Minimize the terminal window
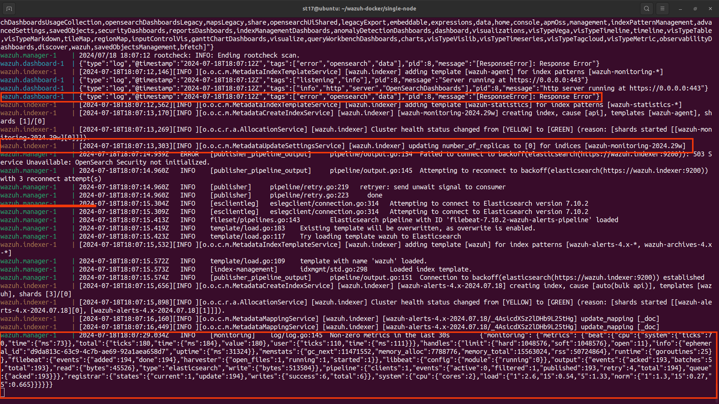719x404 pixels. coord(680,9)
